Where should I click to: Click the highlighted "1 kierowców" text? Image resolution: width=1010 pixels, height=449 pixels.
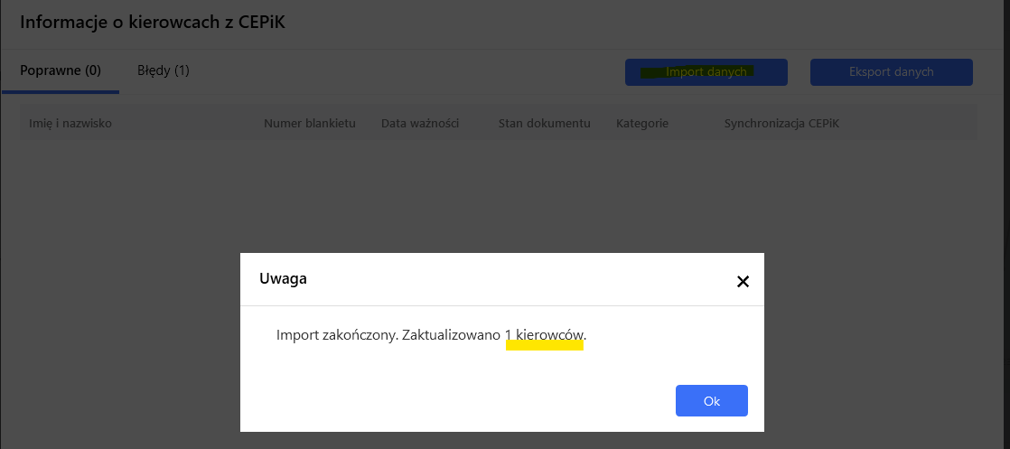click(x=545, y=336)
